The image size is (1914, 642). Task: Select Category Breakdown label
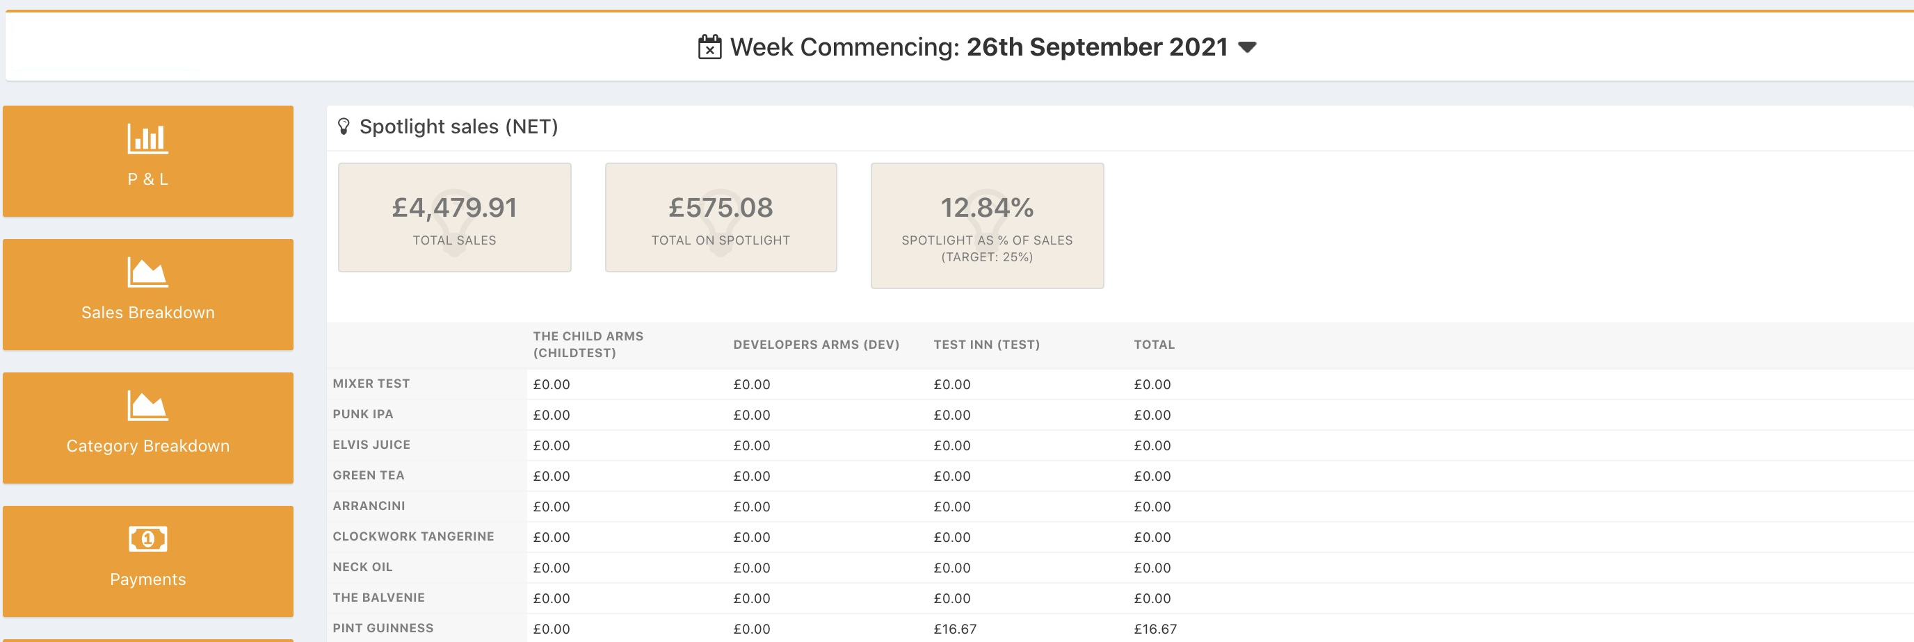[x=147, y=446]
